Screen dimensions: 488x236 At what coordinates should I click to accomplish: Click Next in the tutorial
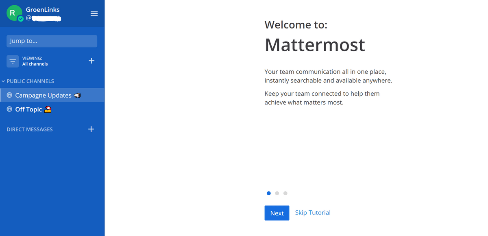(277, 213)
